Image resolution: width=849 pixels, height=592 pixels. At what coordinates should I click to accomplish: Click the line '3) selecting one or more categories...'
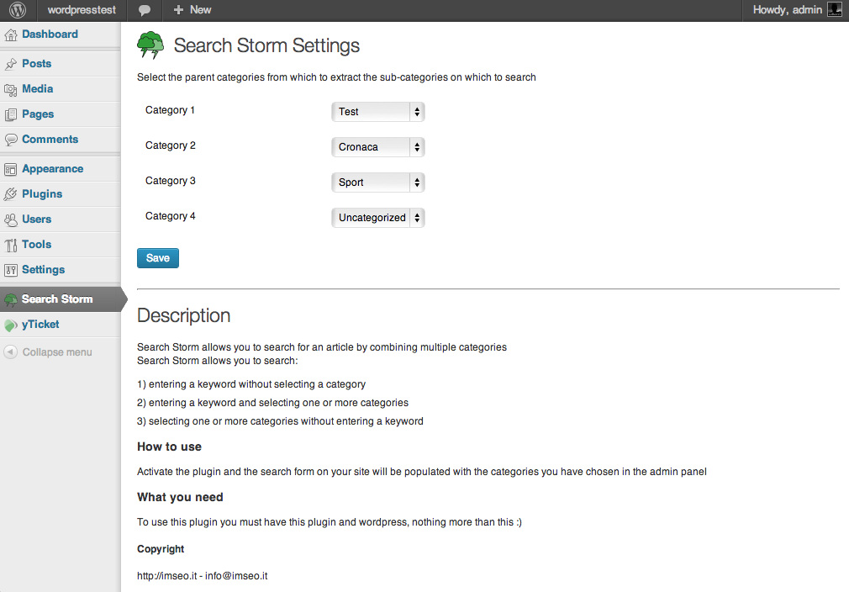(281, 420)
